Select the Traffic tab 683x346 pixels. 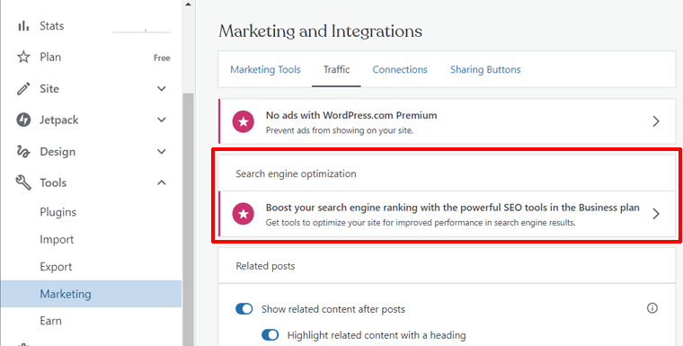pyautogui.click(x=336, y=70)
